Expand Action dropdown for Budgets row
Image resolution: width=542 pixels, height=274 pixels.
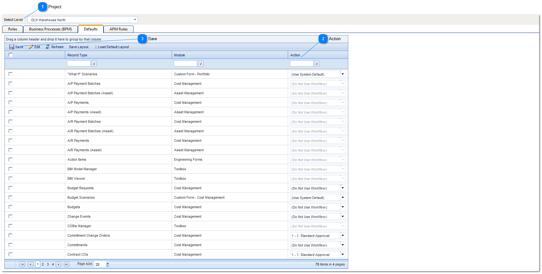point(343,207)
